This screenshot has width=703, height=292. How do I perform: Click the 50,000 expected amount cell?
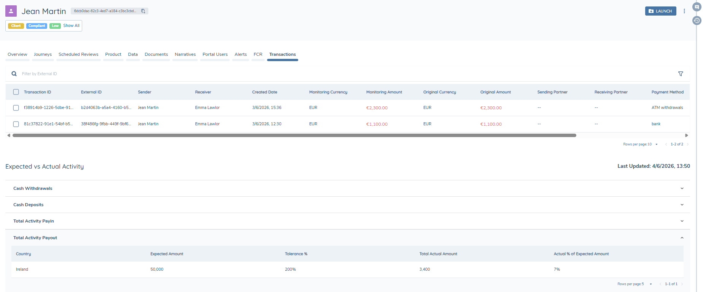tap(157, 270)
